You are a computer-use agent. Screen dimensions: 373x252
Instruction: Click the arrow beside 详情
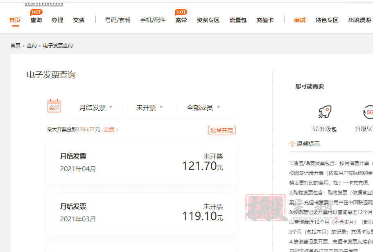117,129
